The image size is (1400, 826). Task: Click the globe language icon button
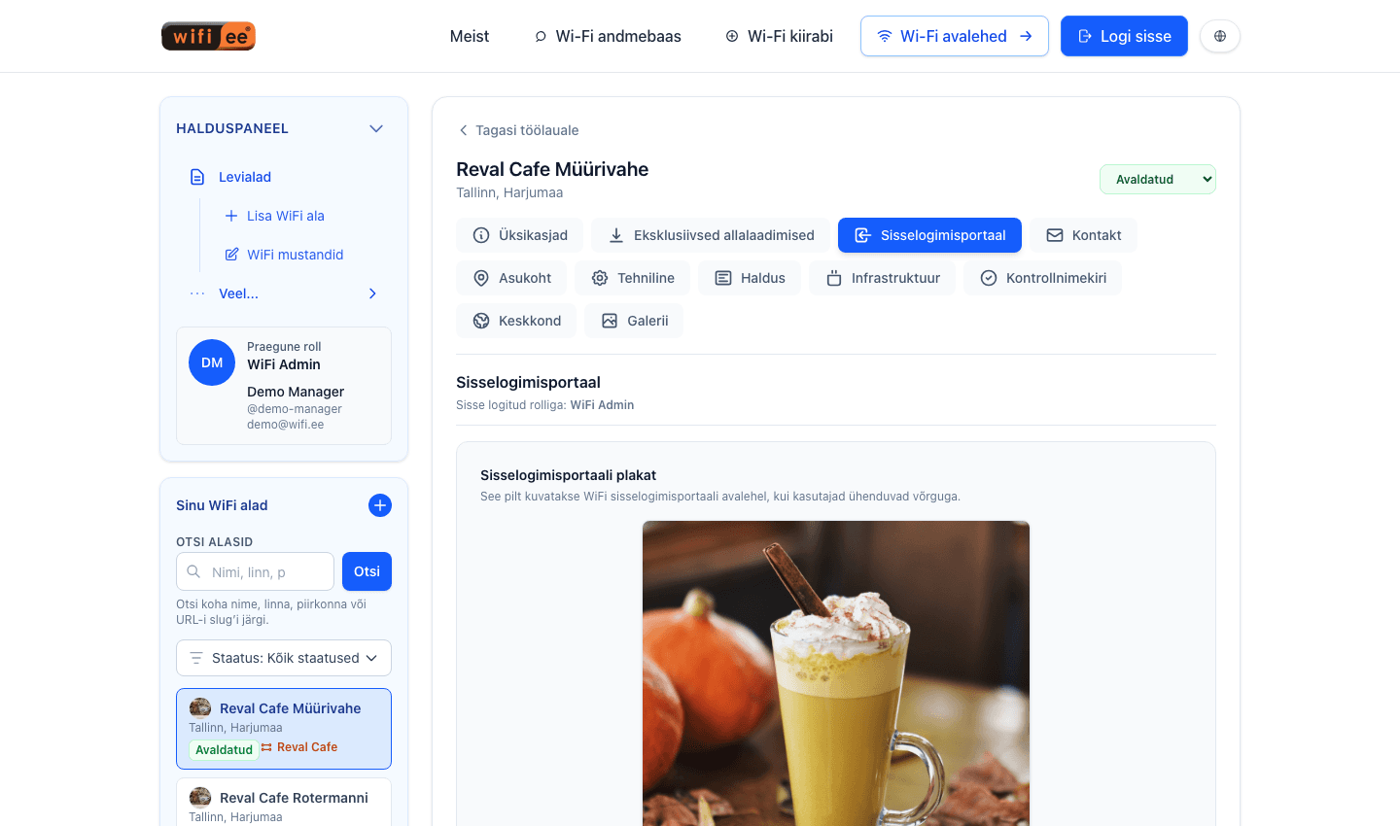pyautogui.click(x=1220, y=36)
